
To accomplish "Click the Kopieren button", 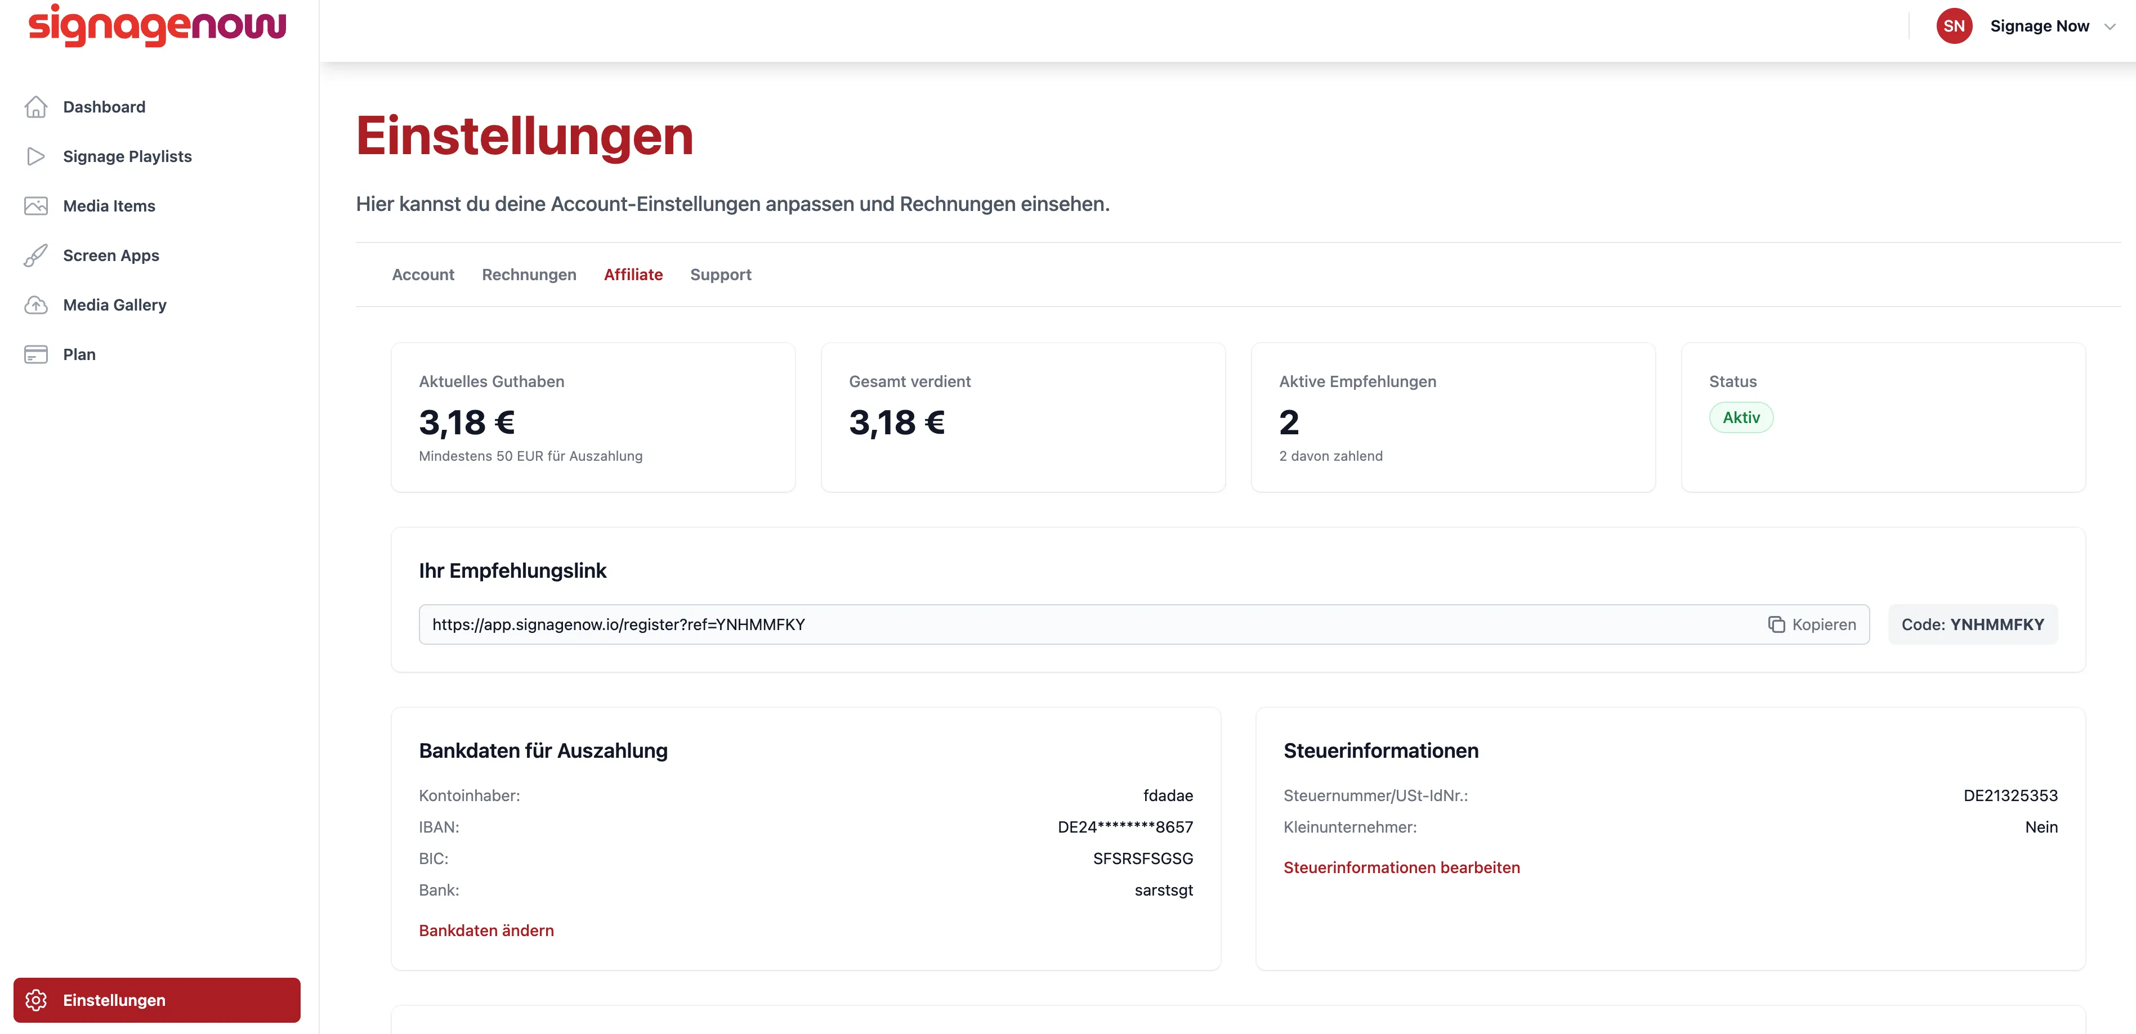I will [x=1812, y=624].
